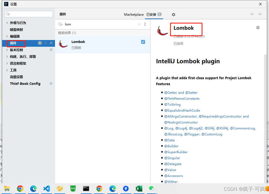Viewport: 269px width, 194px height.
Task: Open the Lombok plugin detail gear menu
Action: pos(258,28)
